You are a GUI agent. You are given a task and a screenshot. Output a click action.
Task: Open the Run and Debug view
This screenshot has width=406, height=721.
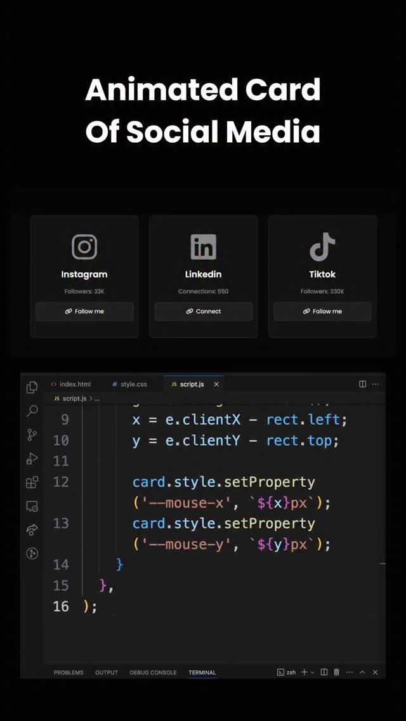point(32,458)
